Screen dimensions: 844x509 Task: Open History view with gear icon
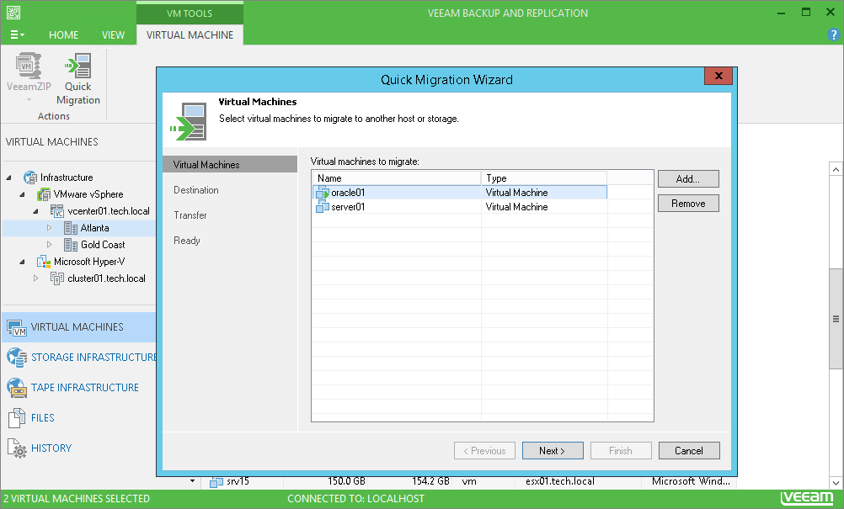point(17,448)
